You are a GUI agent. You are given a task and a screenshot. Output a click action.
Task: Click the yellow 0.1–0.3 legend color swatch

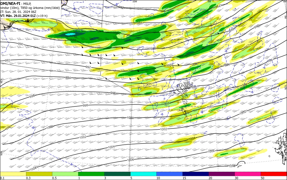tap(13, 174)
